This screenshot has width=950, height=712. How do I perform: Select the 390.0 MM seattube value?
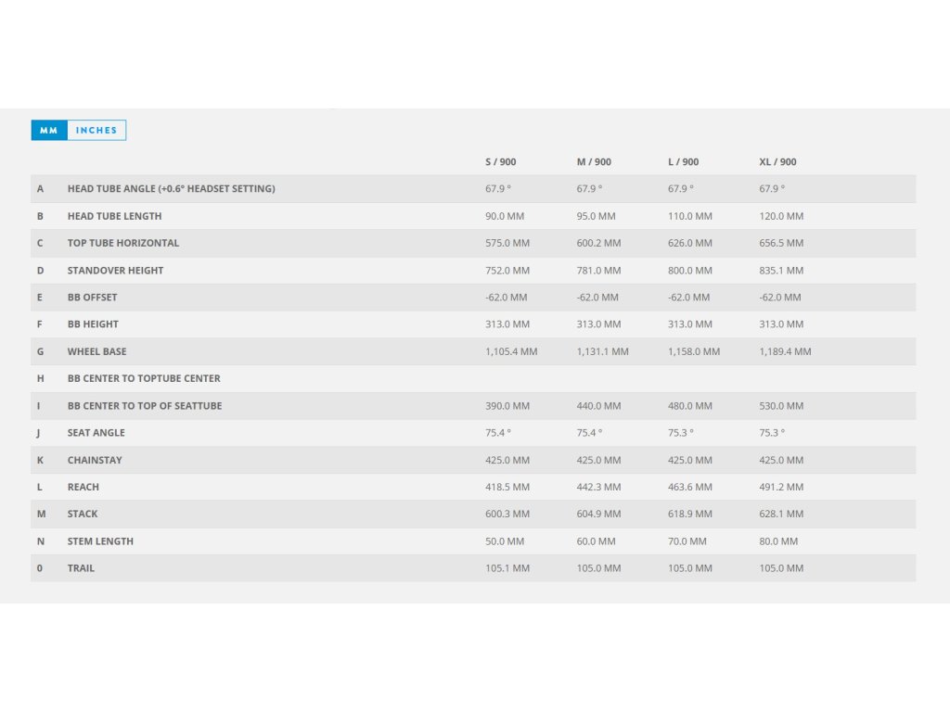tap(507, 406)
